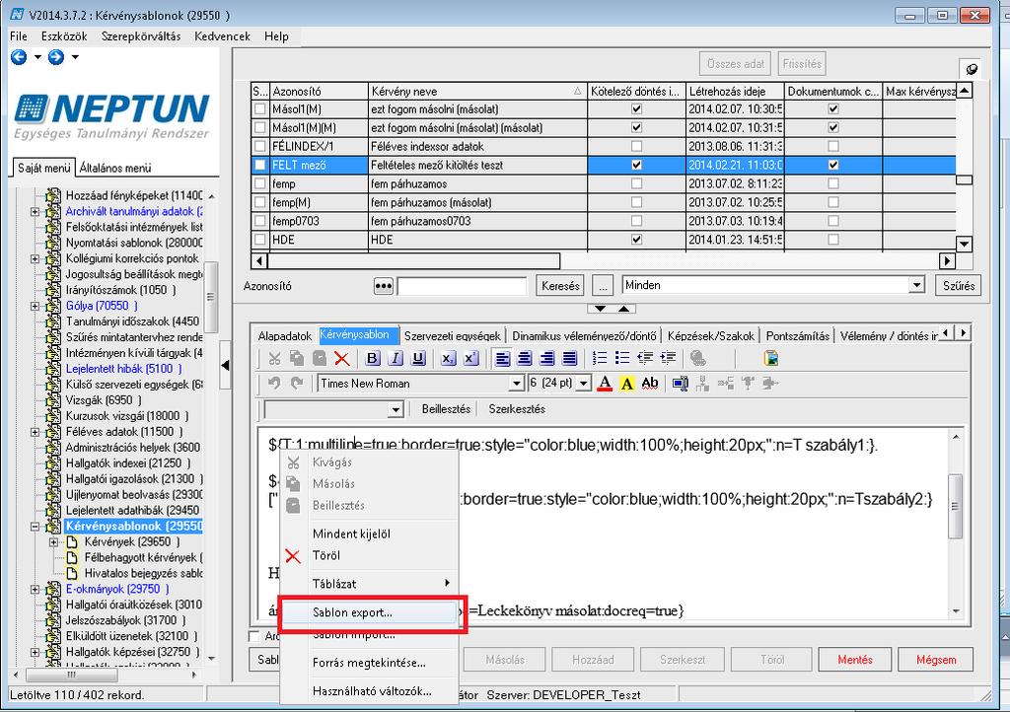Align text right in editor
1010x712 pixels.
pyautogui.click(x=547, y=359)
